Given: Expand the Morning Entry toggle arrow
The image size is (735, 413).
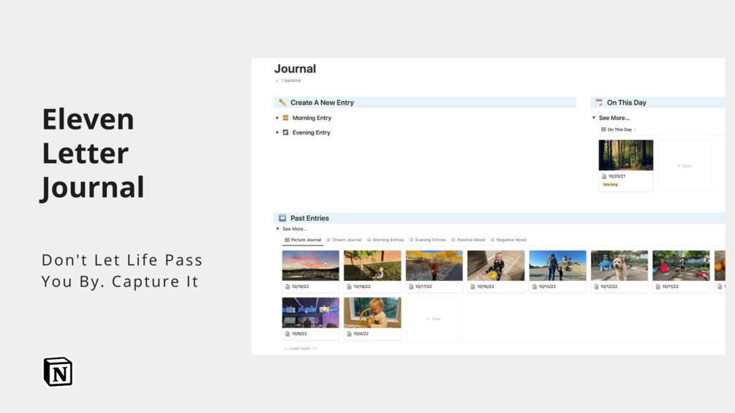Looking at the screenshot, I should [277, 118].
